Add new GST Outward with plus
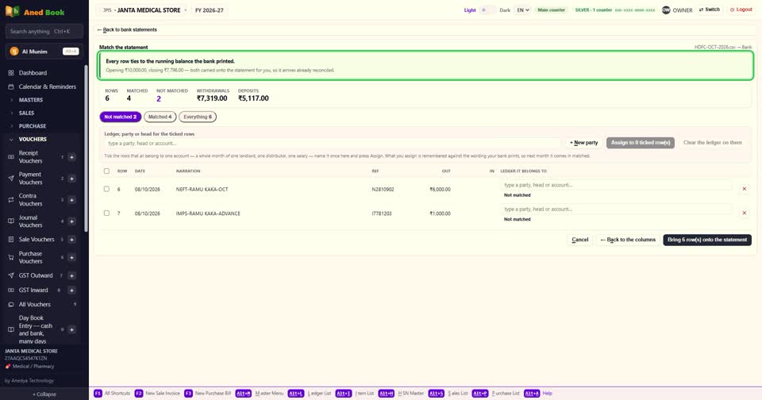762x400 pixels. coord(71,275)
